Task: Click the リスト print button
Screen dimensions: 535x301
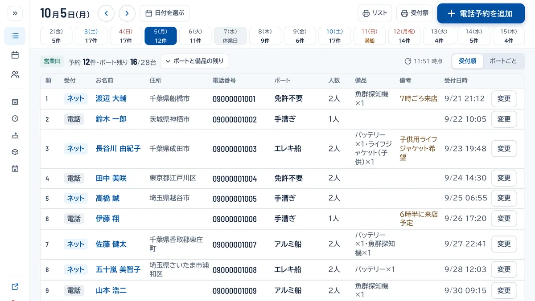Action: (x=374, y=13)
